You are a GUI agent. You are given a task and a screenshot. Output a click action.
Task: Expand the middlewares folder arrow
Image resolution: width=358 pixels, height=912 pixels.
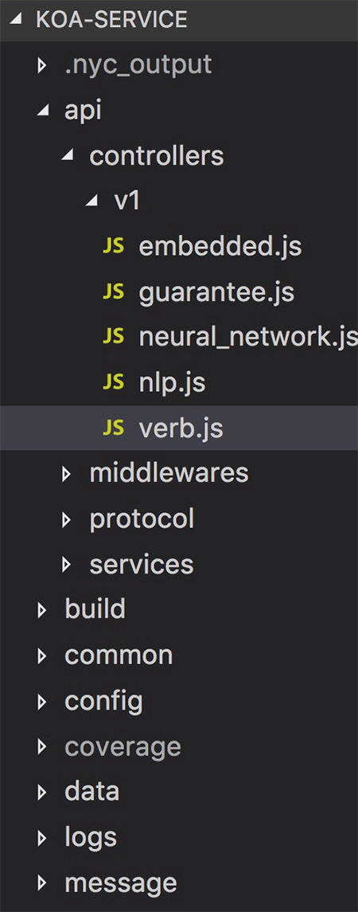click(66, 473)
